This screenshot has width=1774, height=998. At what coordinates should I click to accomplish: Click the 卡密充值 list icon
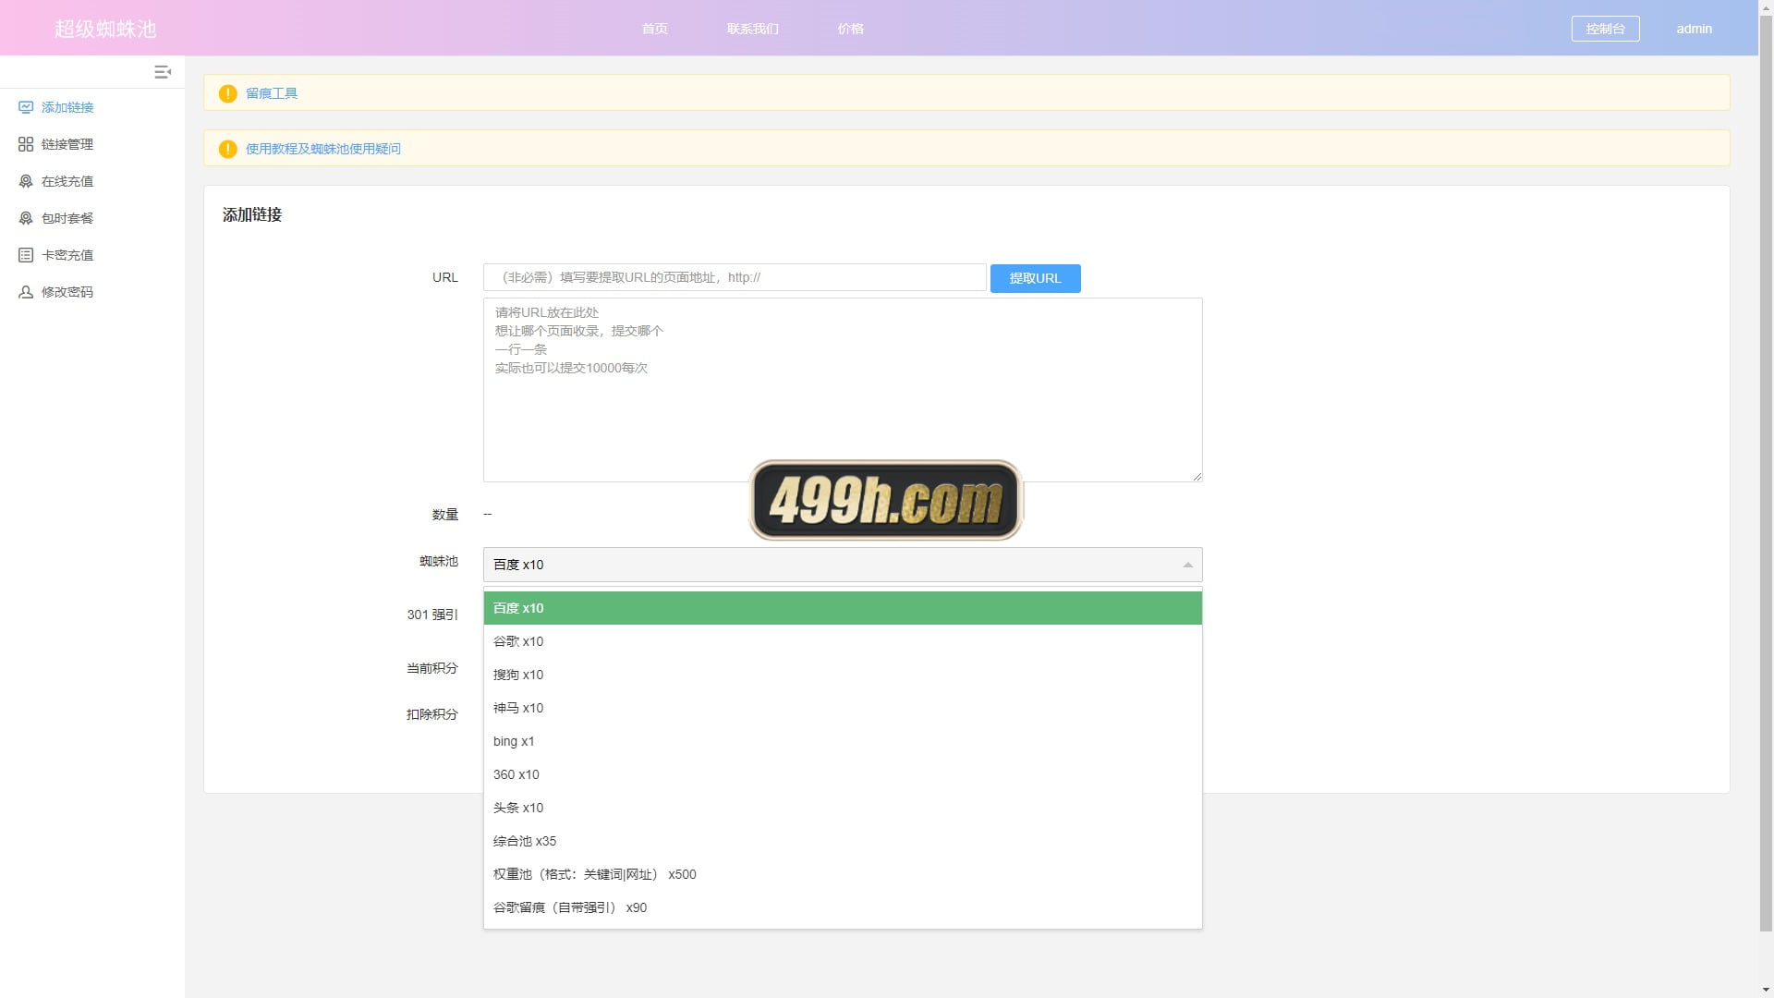click(x=26, y=255)
